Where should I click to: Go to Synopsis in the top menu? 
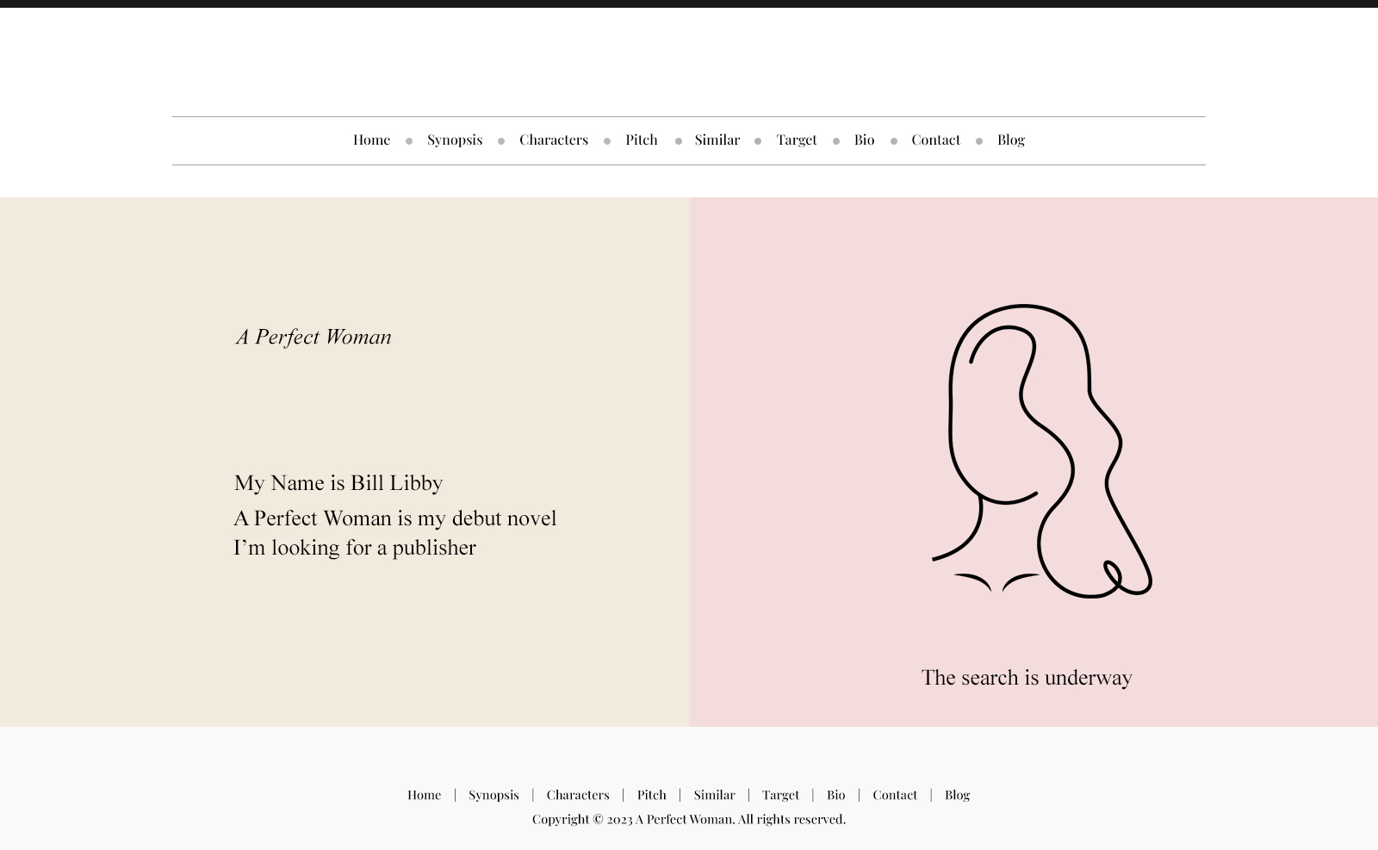455,140
